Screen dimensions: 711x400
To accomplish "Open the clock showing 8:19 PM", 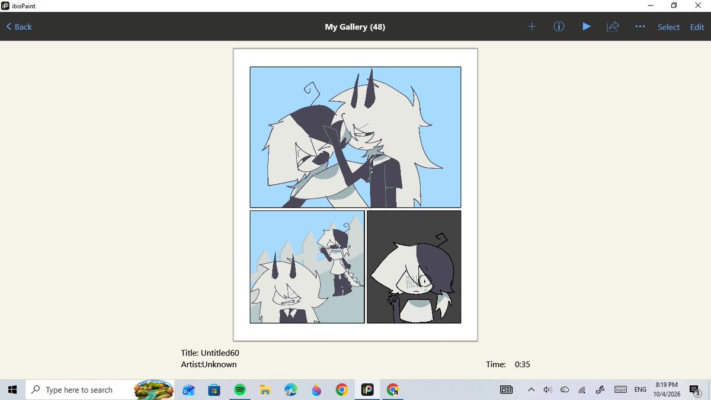I will (667, 390).
